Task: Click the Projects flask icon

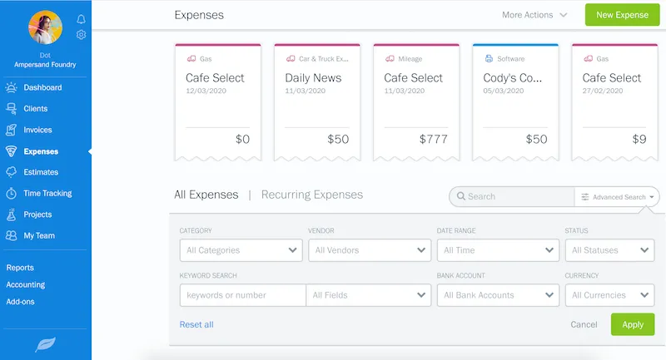Action: point(12,215)
